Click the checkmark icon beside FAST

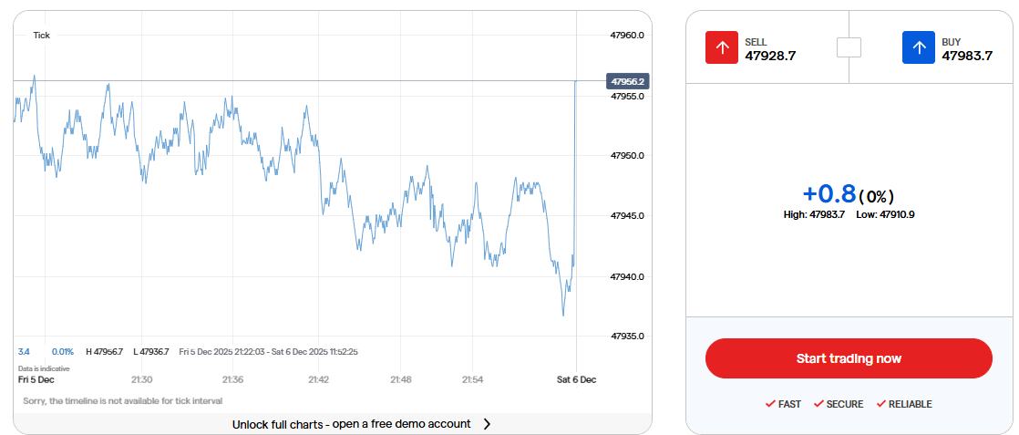coord(770,404)
